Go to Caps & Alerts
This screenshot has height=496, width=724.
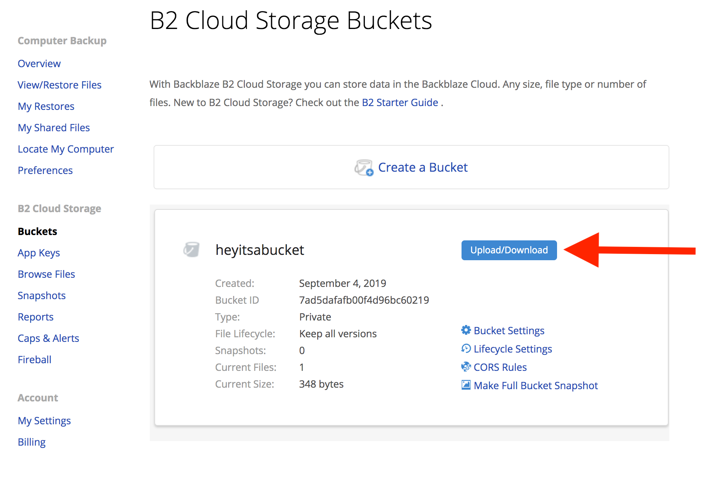point(49,338)
